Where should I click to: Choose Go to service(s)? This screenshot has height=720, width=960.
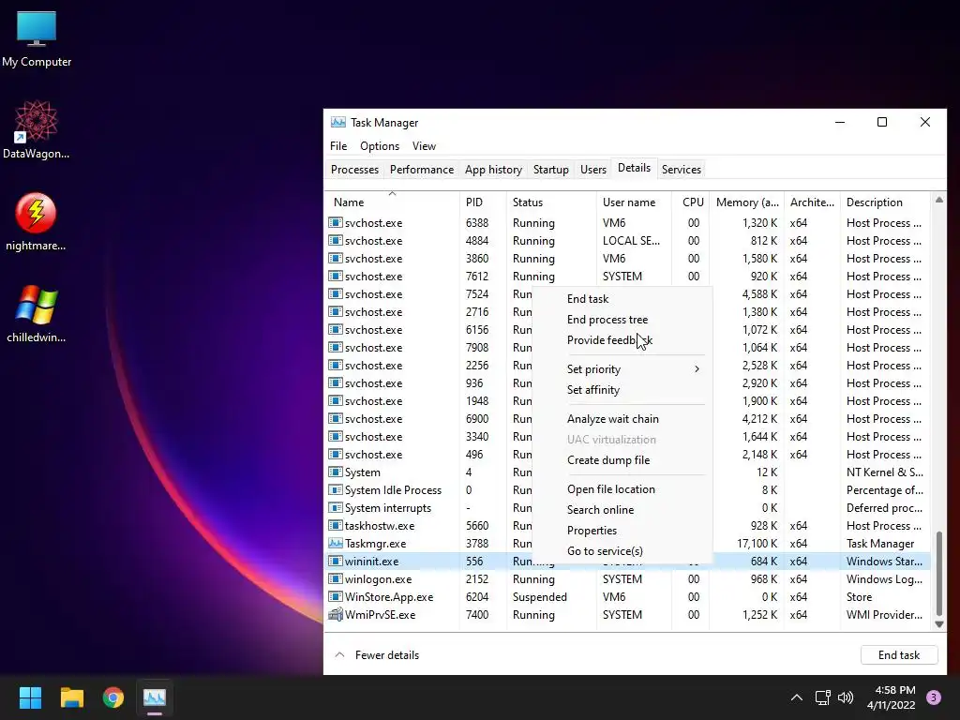(622, 551)
